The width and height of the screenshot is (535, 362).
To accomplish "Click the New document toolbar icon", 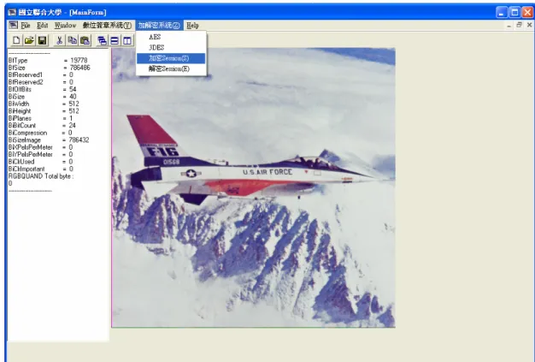I will (16, 40).
